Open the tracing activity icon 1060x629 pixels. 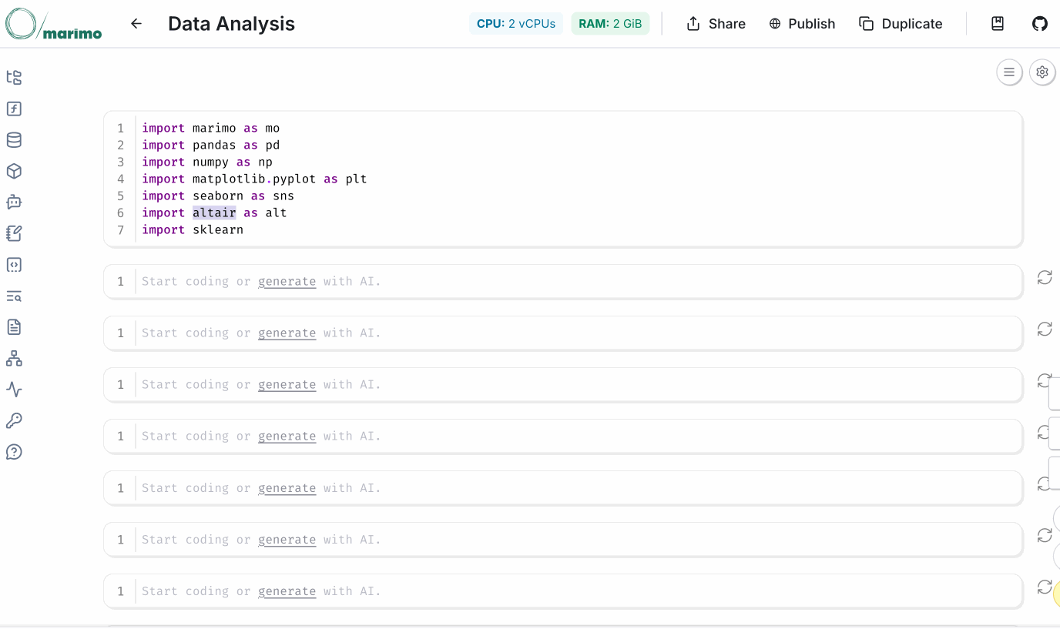point(14,390)
